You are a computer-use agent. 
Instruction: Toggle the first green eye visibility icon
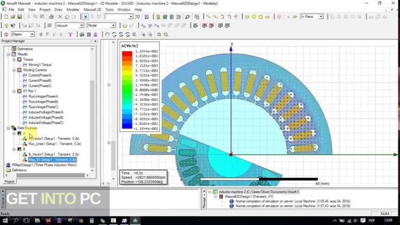click(220, 26)
